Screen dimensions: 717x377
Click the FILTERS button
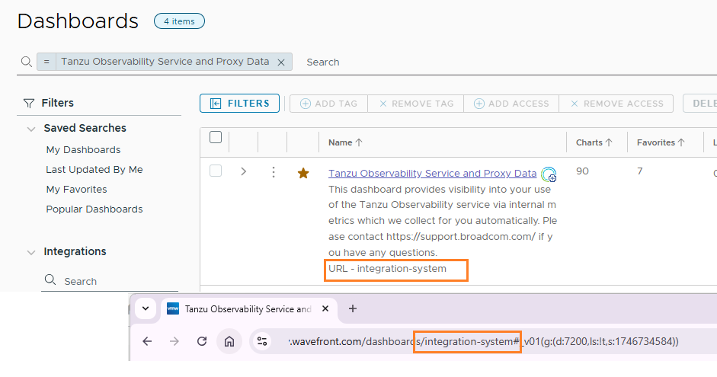tap(239, 104)
